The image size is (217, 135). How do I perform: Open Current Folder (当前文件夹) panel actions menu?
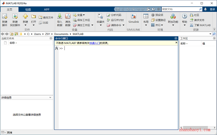pos(51,38)
